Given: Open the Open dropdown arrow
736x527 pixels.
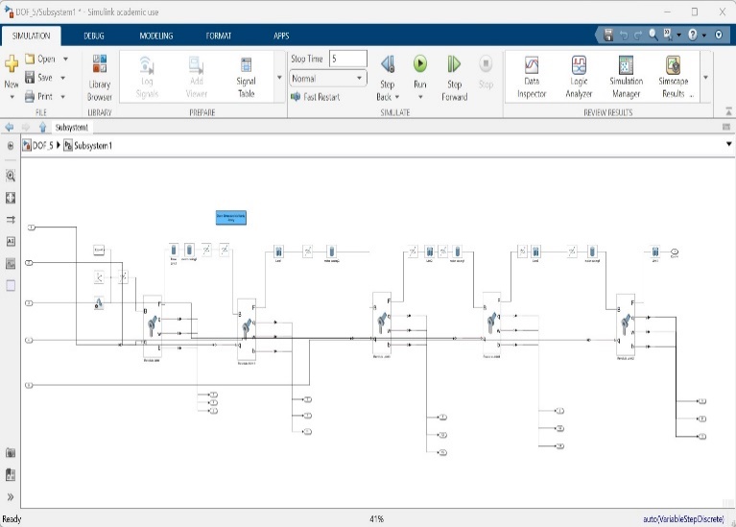Looking at the screenshot, I should click(65, 60).
